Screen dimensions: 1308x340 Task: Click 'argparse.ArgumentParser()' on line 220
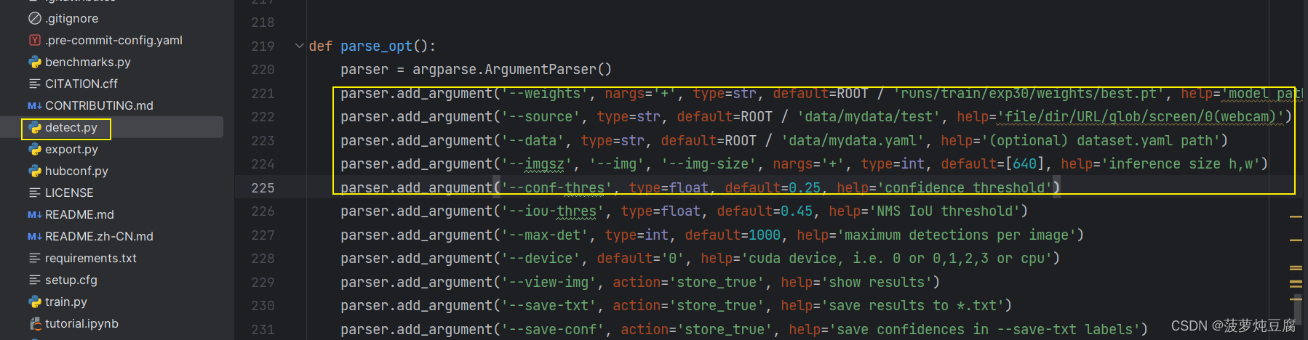(512, 70)
